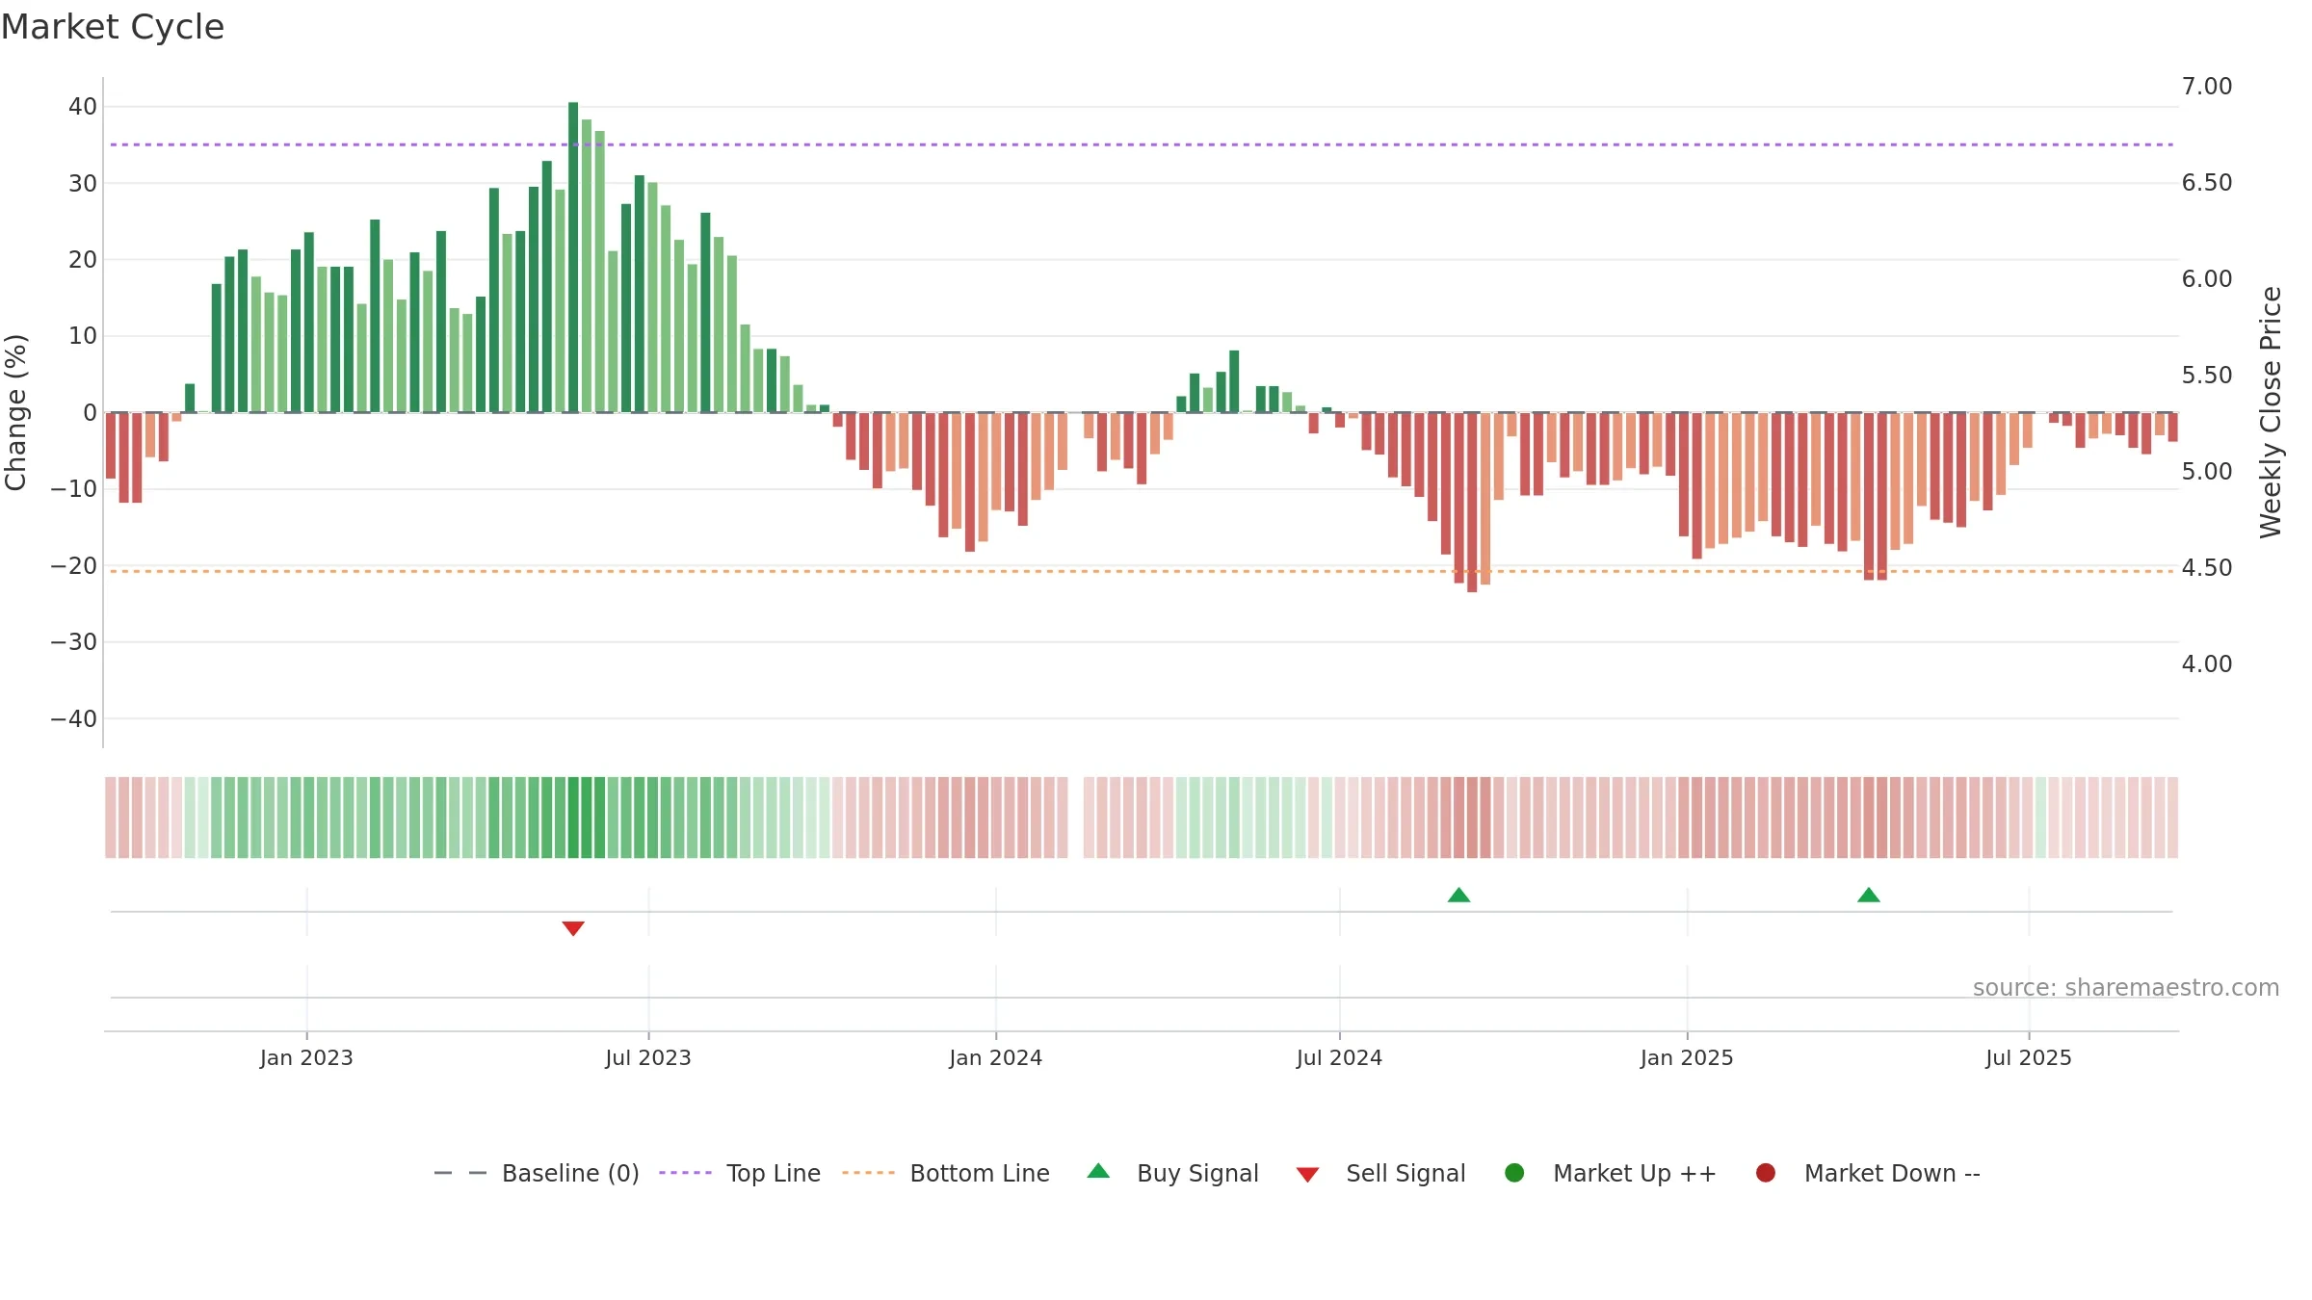Click the Market Down -- red circle icon
2312x1300 pixels.
[1766, 1173]
